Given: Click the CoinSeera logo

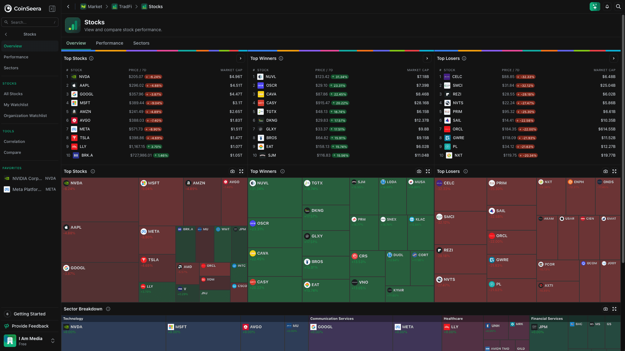Looking at the screenshot, I should [x=22, y=8].
